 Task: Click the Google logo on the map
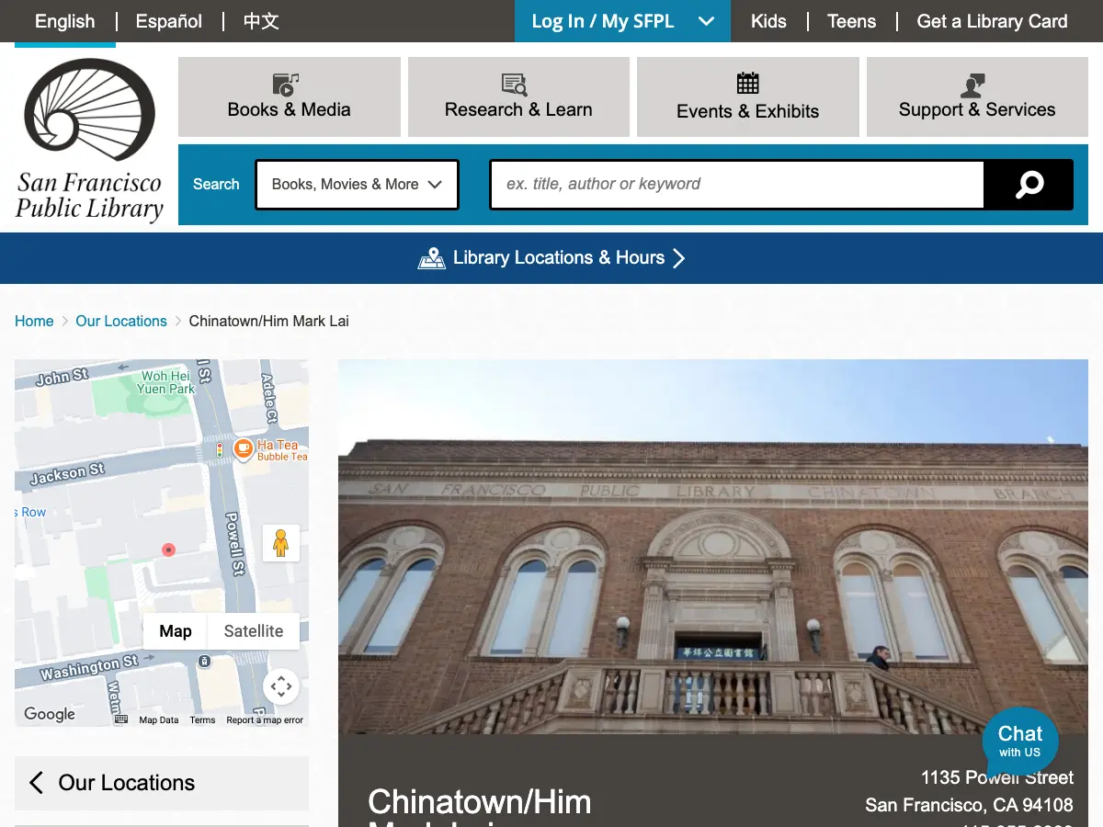(50, 714)
